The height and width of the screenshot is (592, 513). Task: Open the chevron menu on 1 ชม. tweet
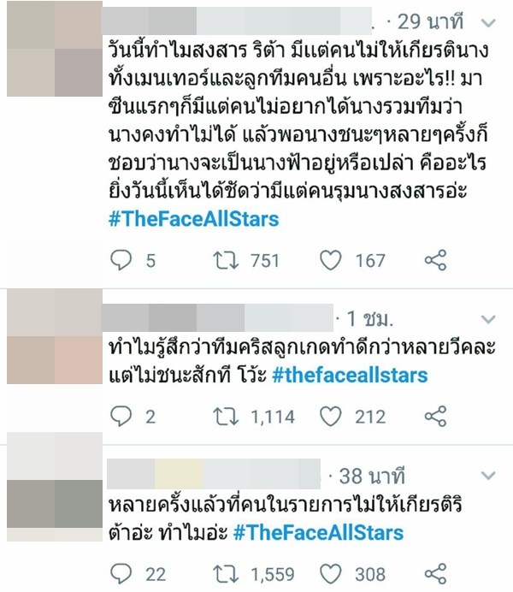point(488,320)
